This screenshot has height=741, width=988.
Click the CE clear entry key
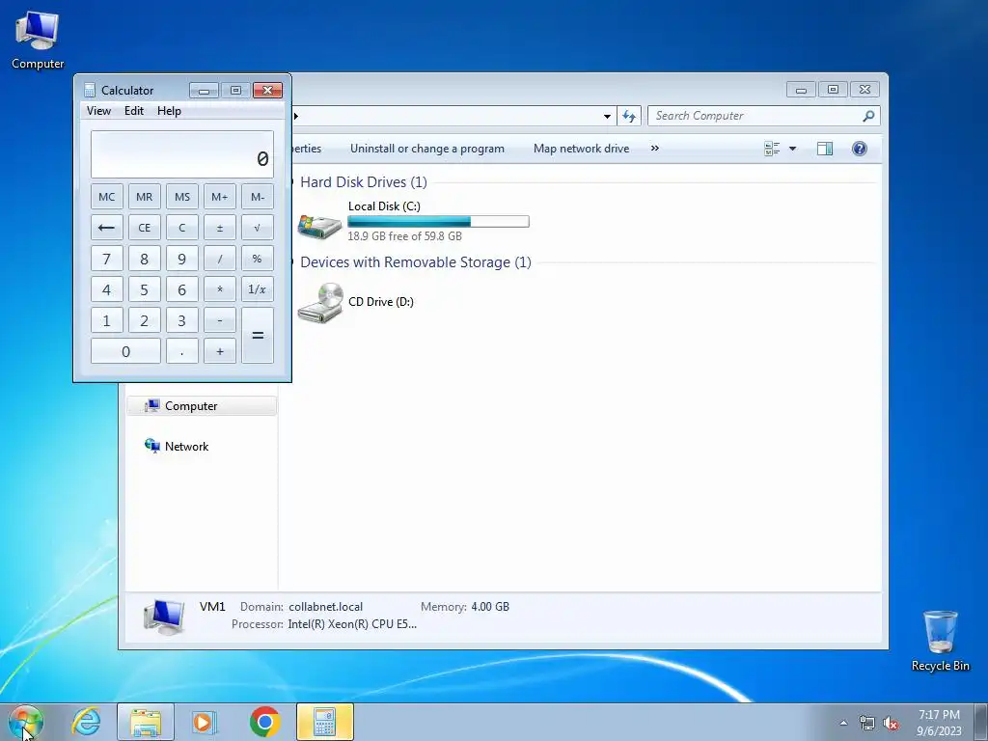point(145,228)
